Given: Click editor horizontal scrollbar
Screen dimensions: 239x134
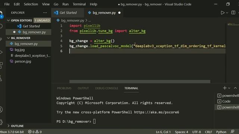Looking at the screenshot, I should point(140,82).
